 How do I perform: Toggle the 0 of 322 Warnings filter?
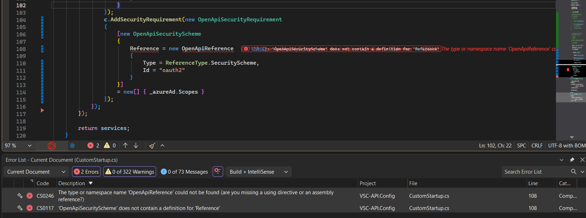(130, 172)
